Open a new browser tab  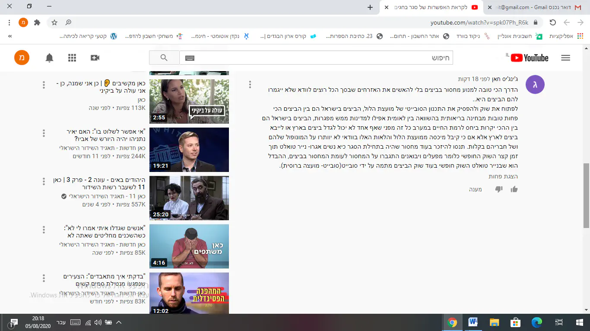[370, 7]
